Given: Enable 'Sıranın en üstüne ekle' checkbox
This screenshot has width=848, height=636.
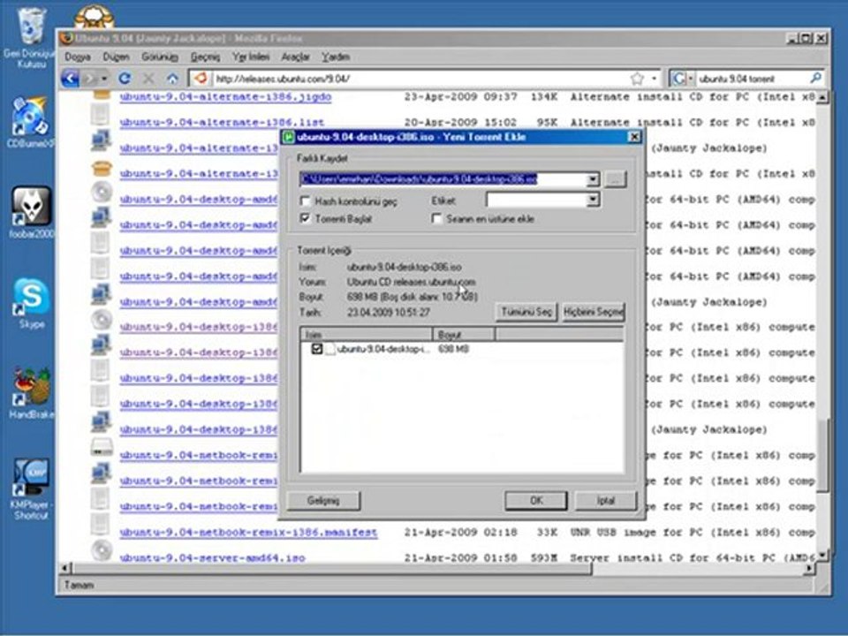Looking at the screenshot, I should point(437,218).
